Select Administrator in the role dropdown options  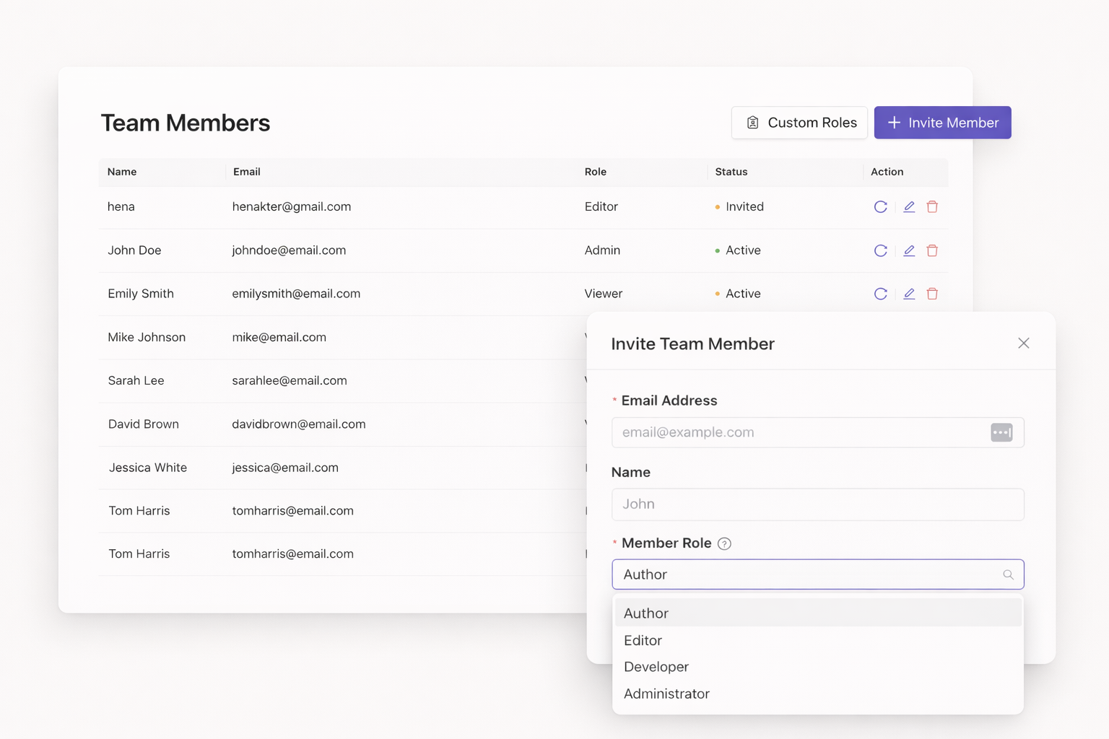[666, 694]
